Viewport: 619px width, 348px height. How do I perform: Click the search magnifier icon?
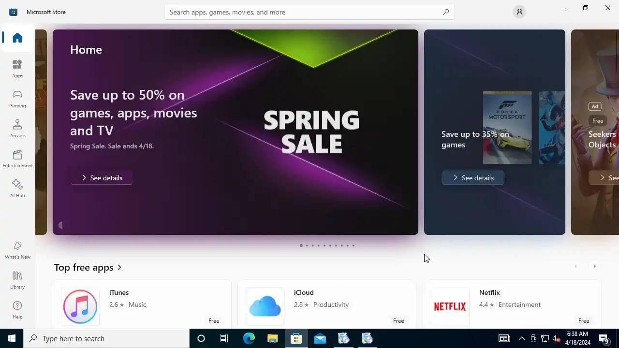point(446,12)
